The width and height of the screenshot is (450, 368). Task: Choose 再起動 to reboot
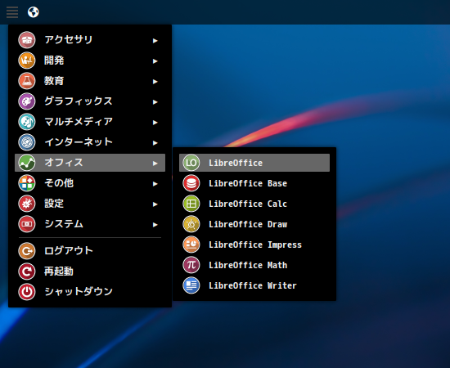pyautogui.click(x=90, y=272)
